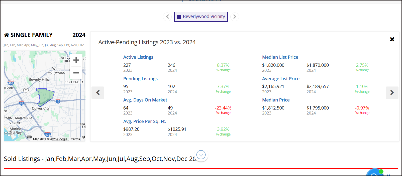Go to previous area with left chevron
Screen dimensions: 402x176
point(167,17)
